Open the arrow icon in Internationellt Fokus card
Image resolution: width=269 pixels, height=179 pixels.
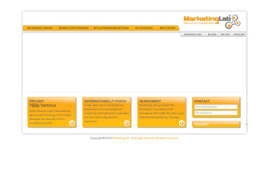[127, 123]
